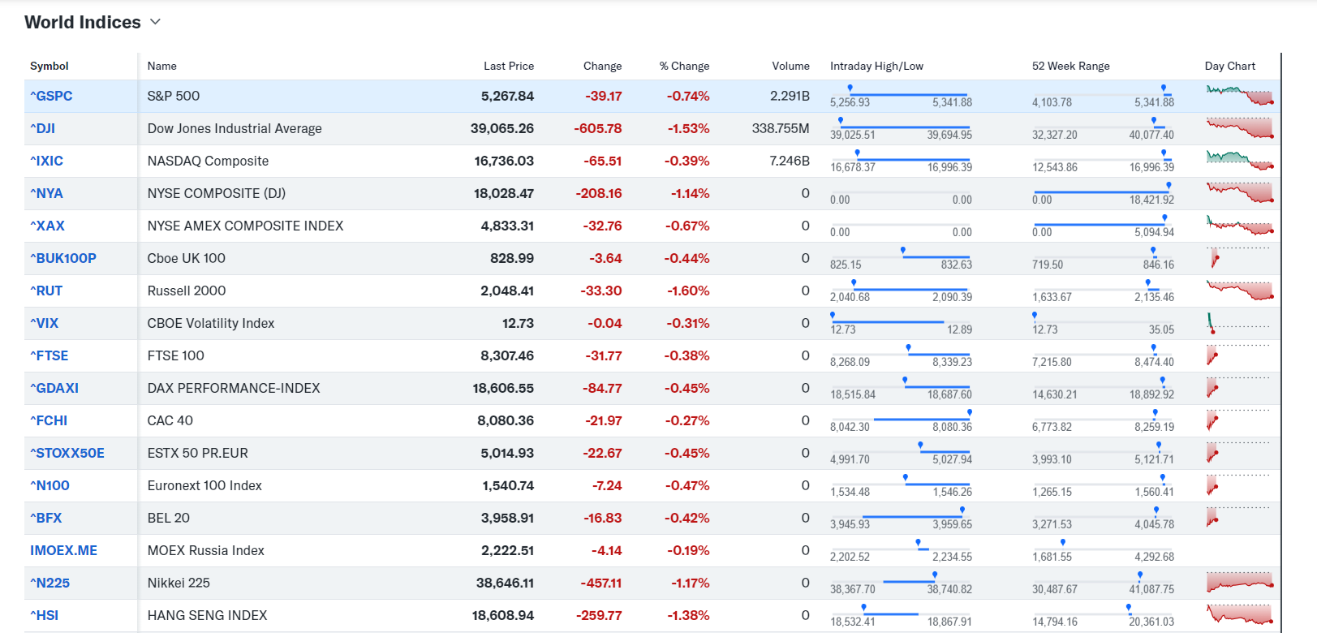Open the S&P 500 day chart thumbnail

pyautogui.click(x=1240, y=96)
